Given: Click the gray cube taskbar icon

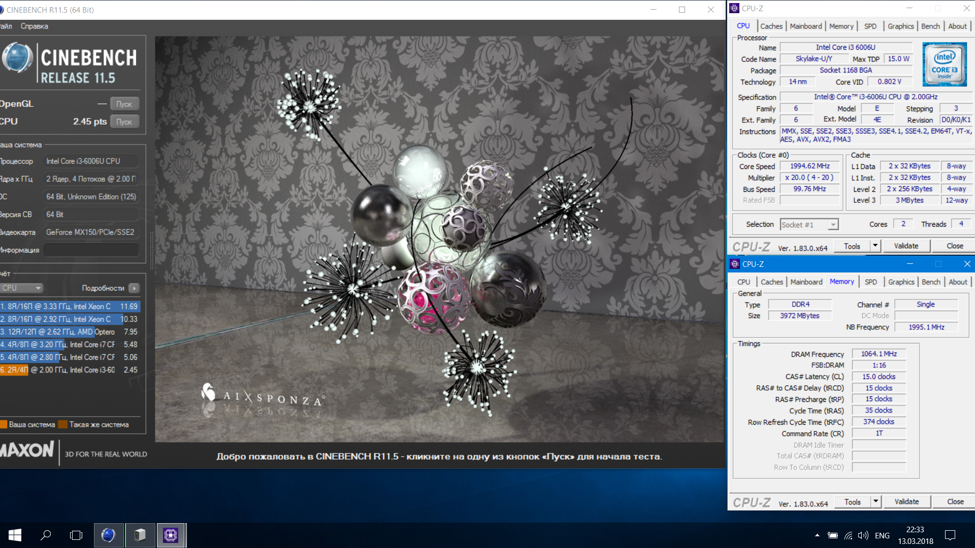Looking at the screenshot, I should (x=140, y=535).
